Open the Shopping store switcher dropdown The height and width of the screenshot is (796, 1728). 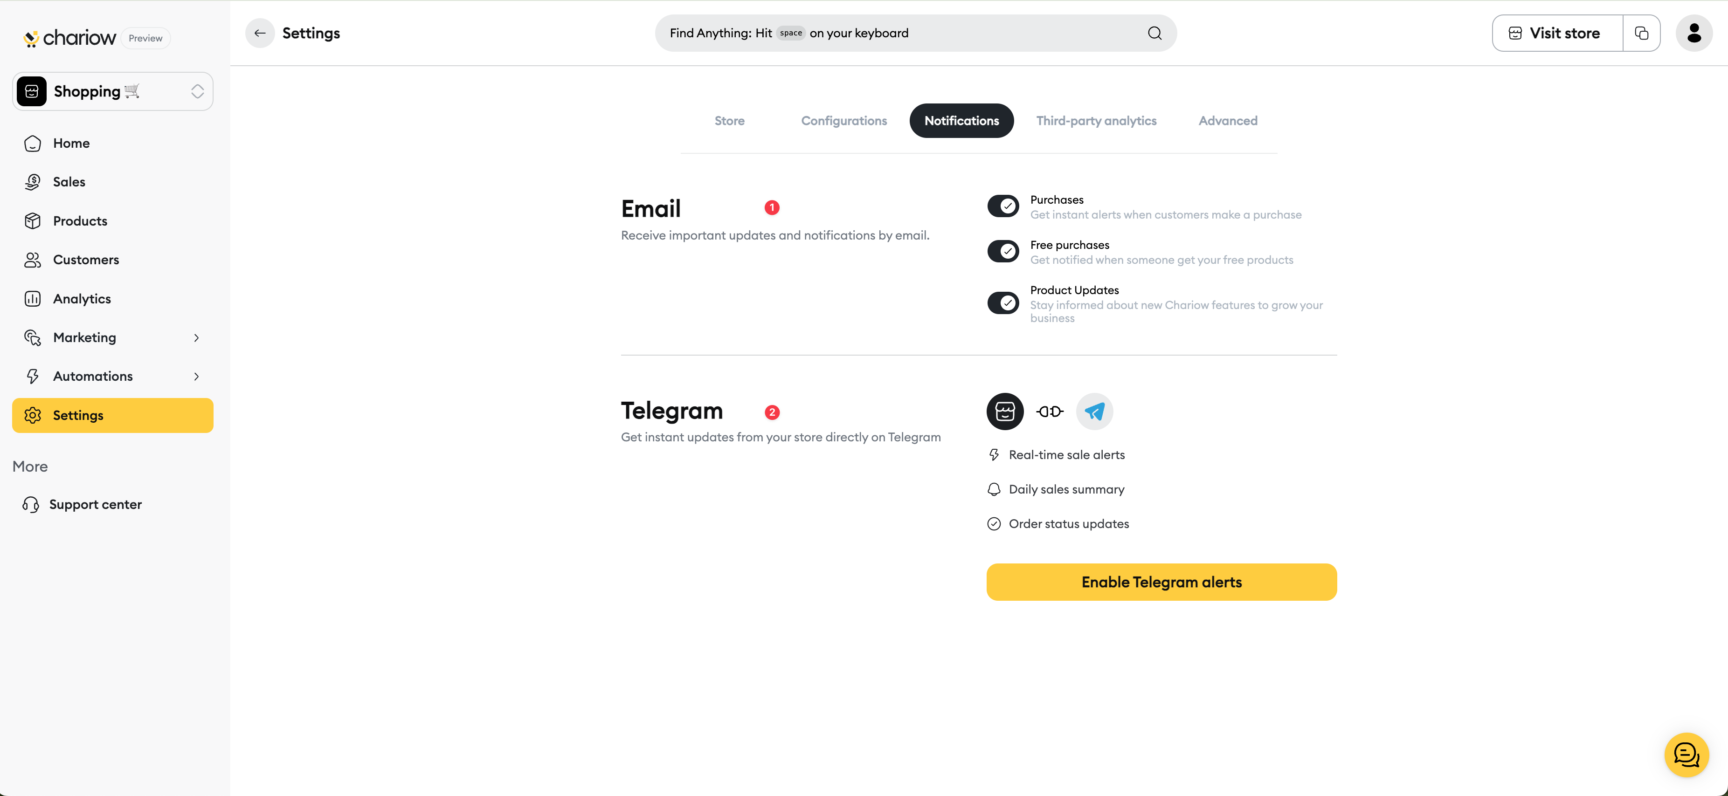pos(113,91)
